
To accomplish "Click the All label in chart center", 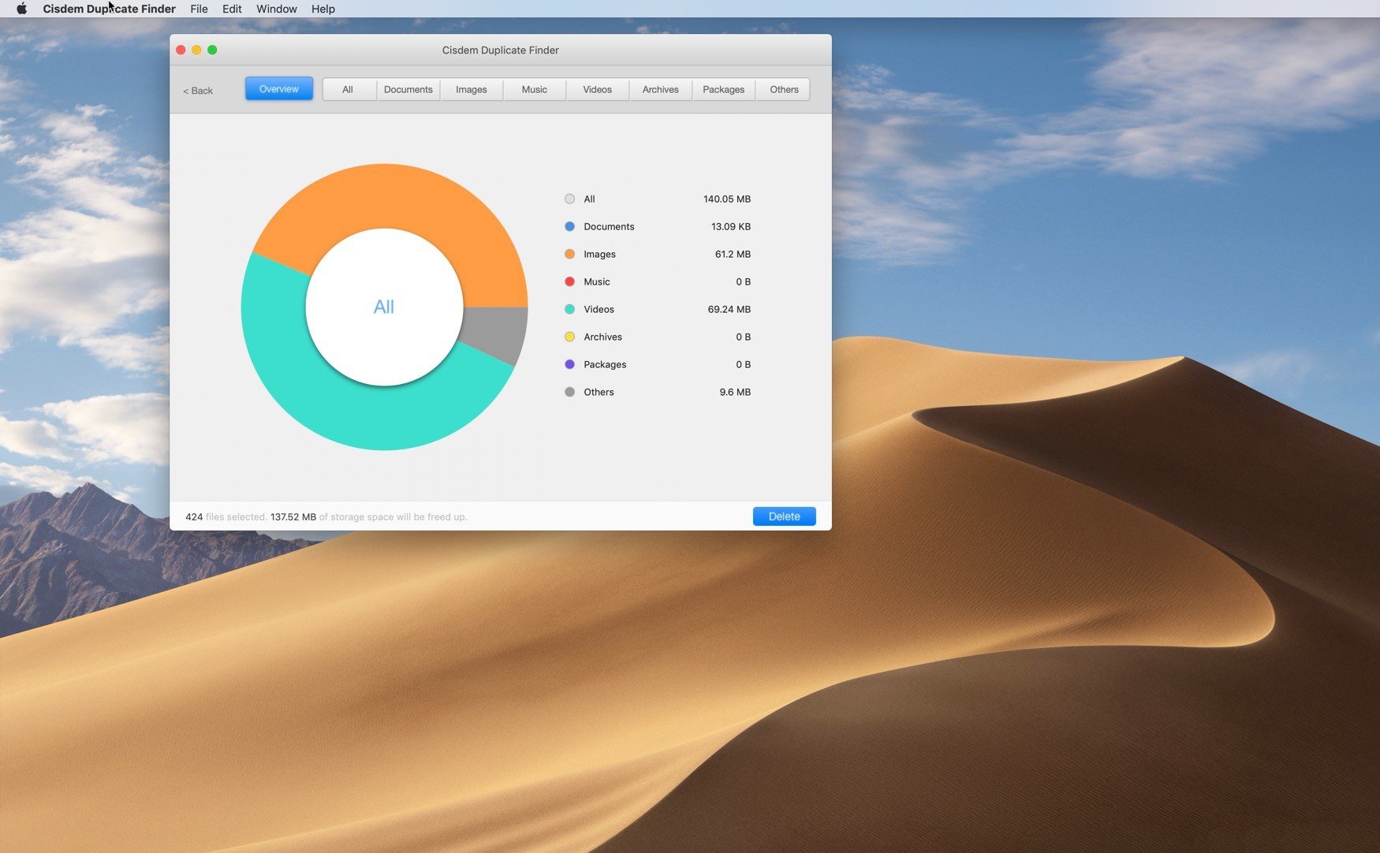I will (384, 307).
